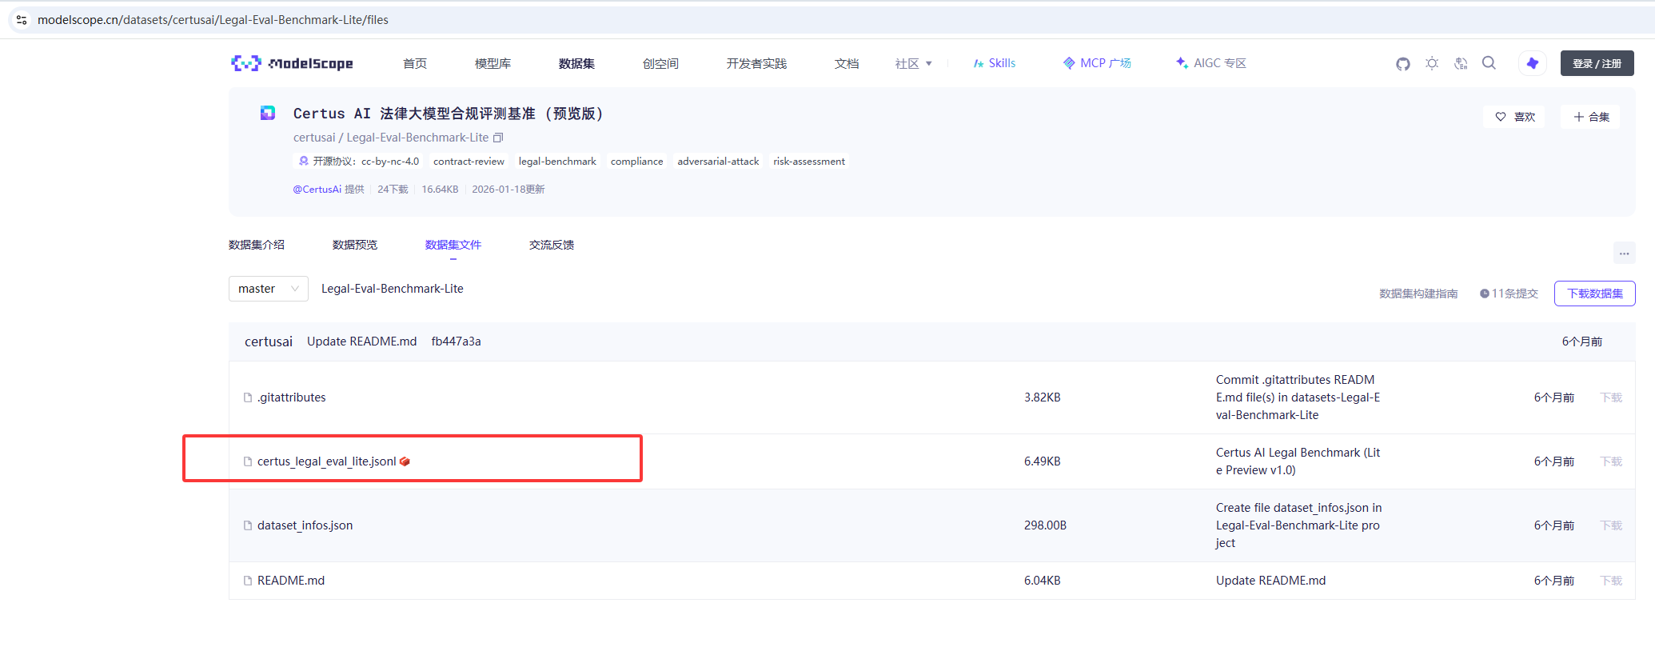The width and height of the screenshot is (1655, 671).
Task: Click the 6.49KB file size cell
Action: coord(1043,461)
